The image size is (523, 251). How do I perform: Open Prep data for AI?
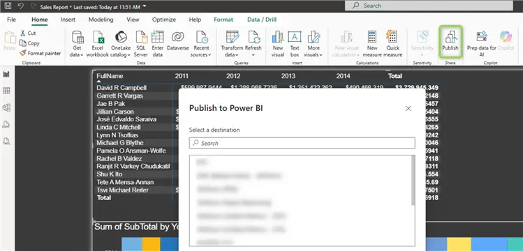point(482,44)
